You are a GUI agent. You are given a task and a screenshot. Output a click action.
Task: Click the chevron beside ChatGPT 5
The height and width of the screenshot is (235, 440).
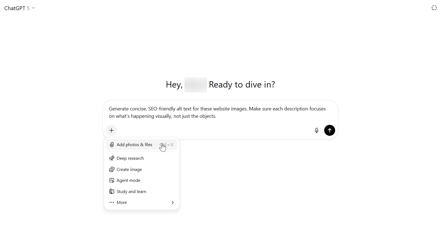[34, 8]
